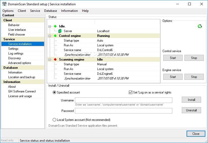
Task: Focus the Password input field
Action: (x=124, y=111)
